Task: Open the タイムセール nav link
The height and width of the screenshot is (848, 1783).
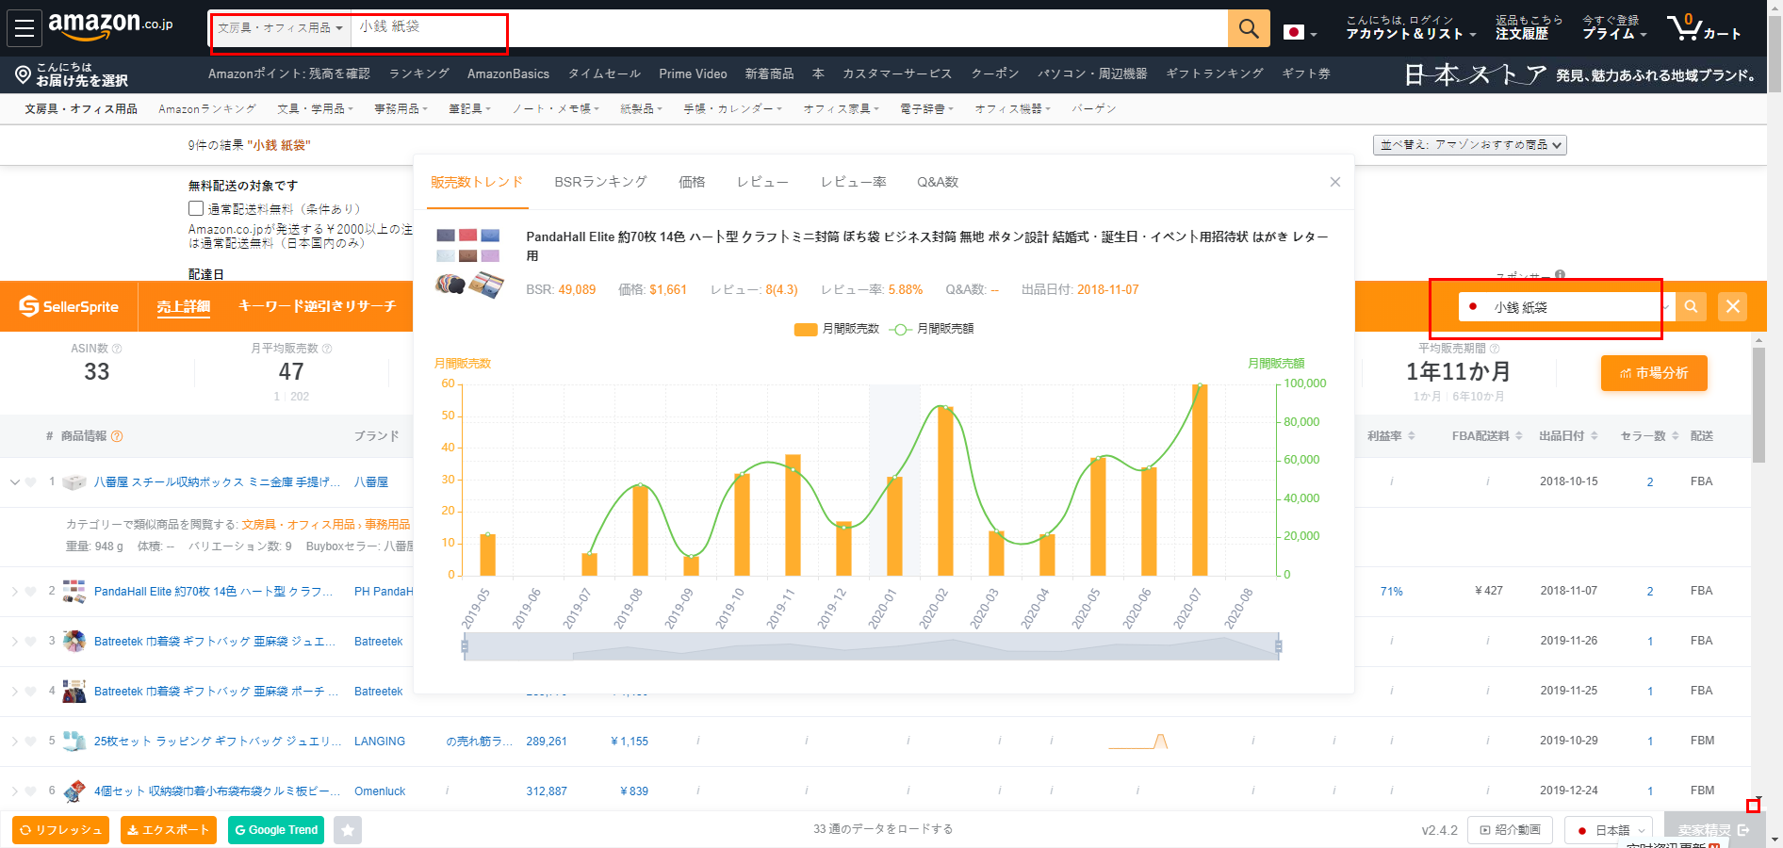Action: coord(604,73)
